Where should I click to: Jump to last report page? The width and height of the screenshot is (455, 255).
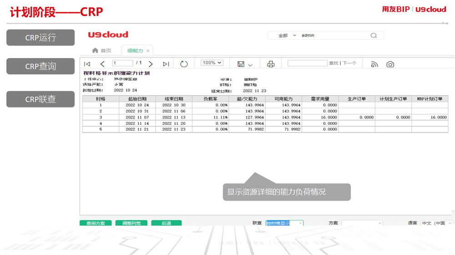click(x=166, y=64)
